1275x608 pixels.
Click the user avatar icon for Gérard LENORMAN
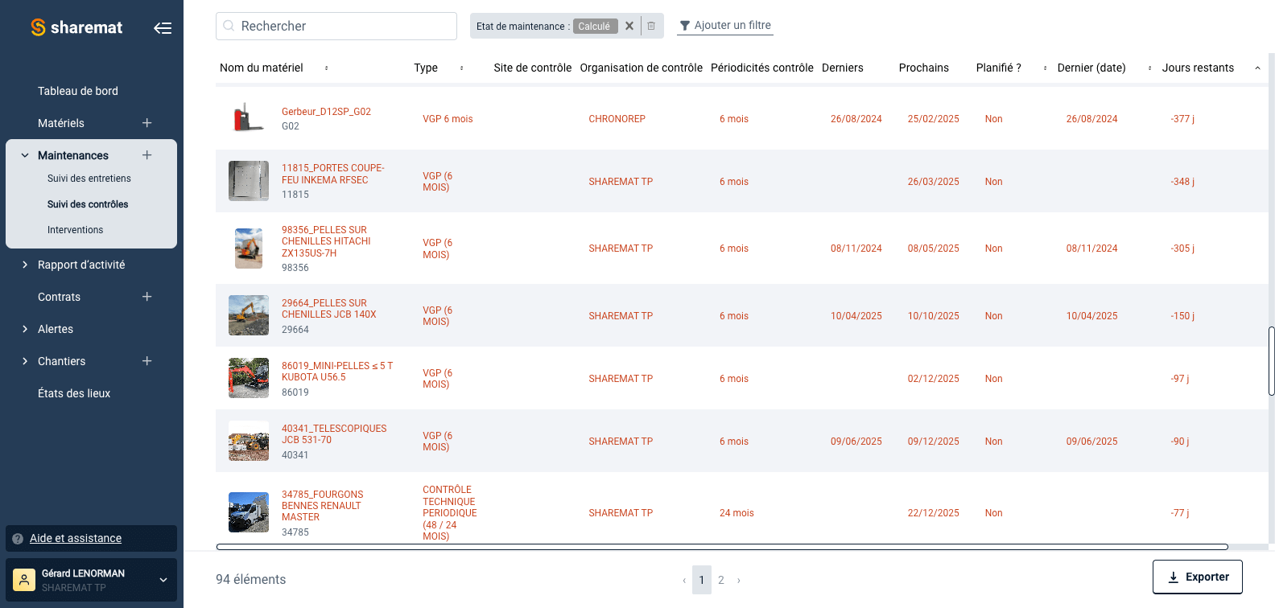coord(24,580)
